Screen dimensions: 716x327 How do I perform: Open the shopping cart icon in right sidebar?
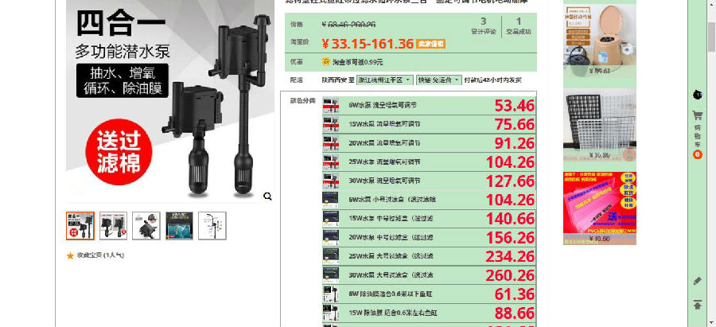point(698,116)
